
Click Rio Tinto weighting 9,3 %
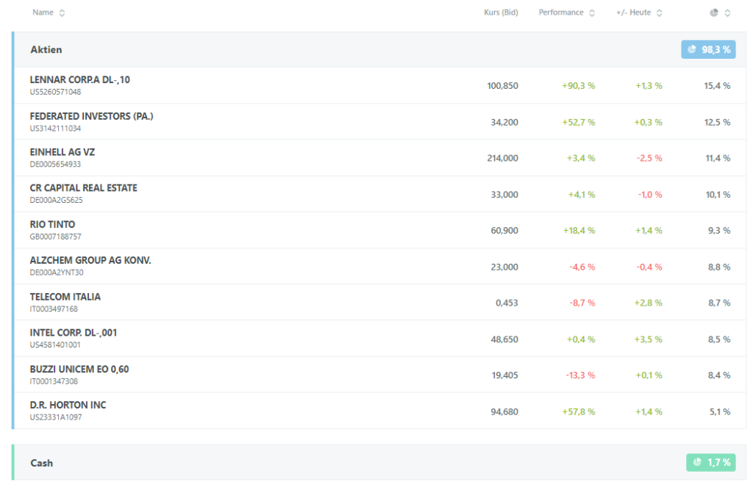(x=719, y=231)
